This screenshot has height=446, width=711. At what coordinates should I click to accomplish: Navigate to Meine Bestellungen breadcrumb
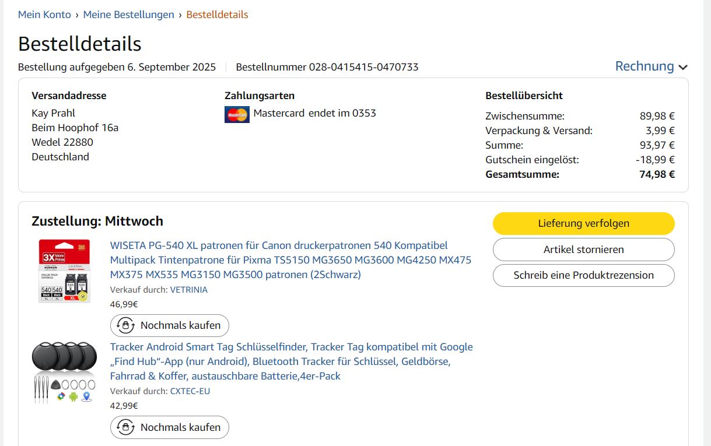(x=128, y=15)
